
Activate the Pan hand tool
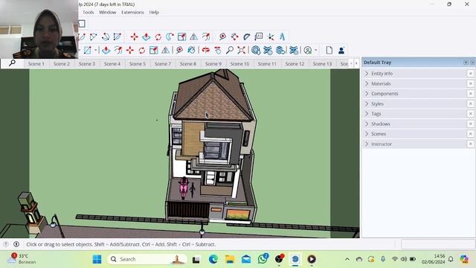218,50
